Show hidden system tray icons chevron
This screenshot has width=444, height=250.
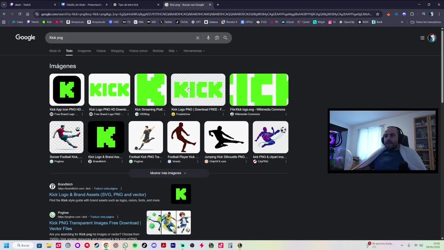[402, 245]
